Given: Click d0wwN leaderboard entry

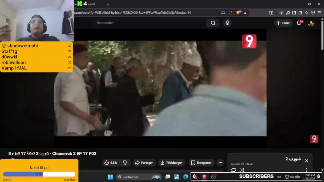Looking at the screenshot, I should (x=9, y=57).
